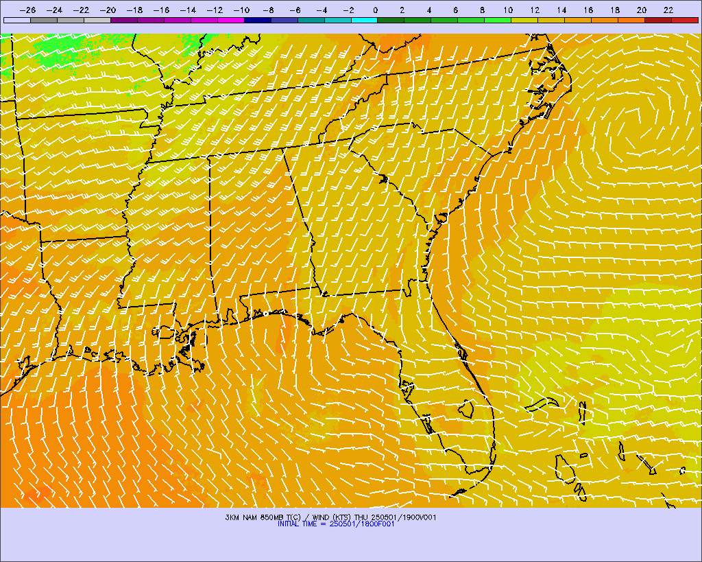Click the '-20' legend label
The height and width of the screenshot is (562, 702).
(108, 10)
